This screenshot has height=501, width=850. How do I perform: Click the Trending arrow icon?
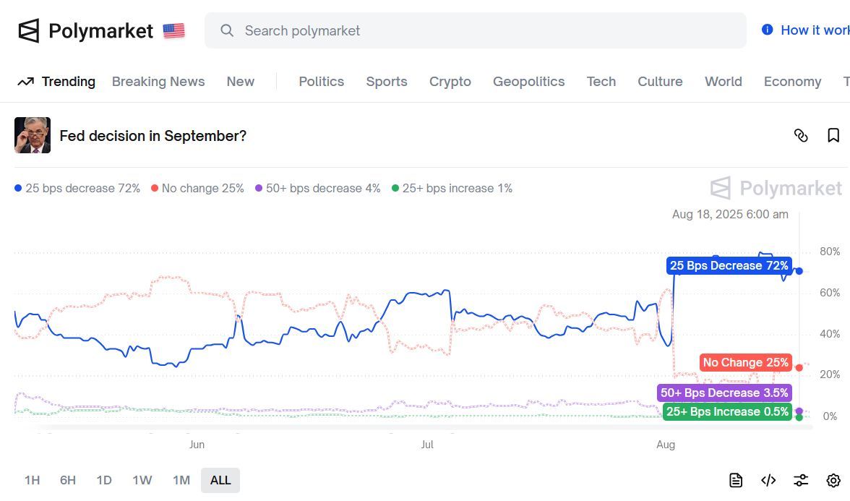coord(25,82)
